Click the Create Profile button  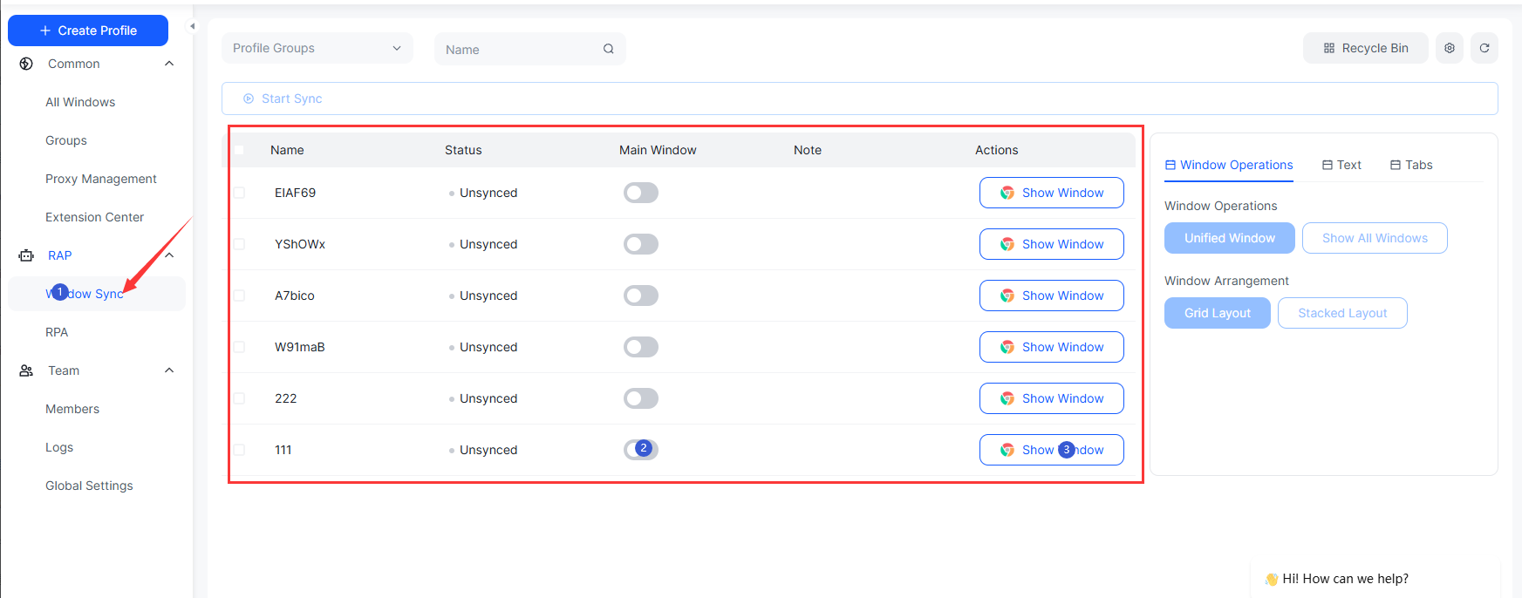coord(88,31)
